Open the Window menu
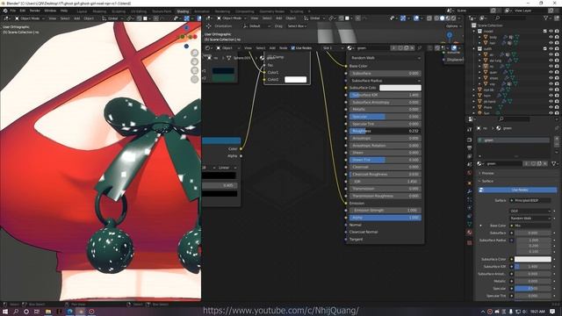562x316 pixels. pyautogui.click(x=50, y=11)
